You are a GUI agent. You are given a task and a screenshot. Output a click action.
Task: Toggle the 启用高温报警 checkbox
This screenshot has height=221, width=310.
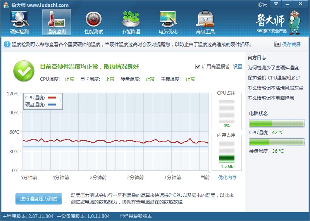coord(198,67)
